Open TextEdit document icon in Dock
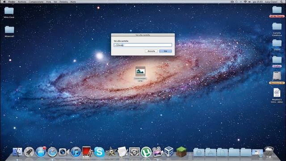Viewport: 286px width, 161px height. (122, 152)
